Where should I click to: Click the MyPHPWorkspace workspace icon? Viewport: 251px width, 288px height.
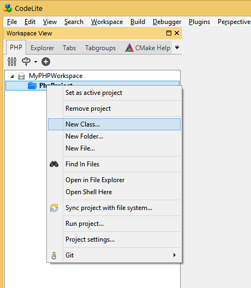(x=21, y=76)
